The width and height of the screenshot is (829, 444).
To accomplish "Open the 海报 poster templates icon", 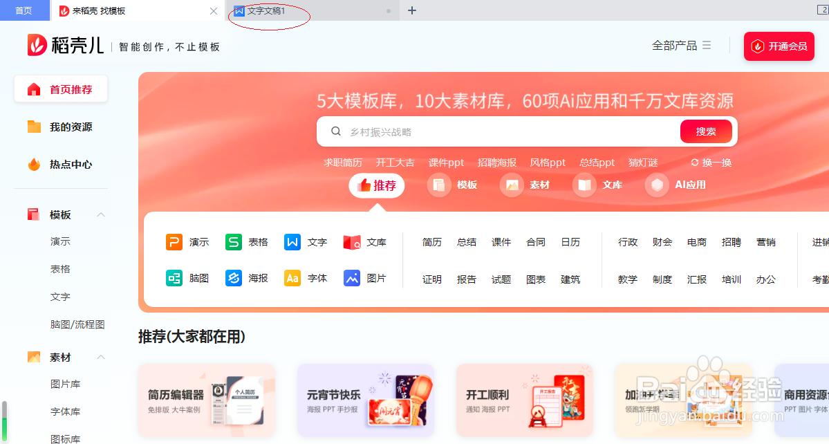I will 233,279.
